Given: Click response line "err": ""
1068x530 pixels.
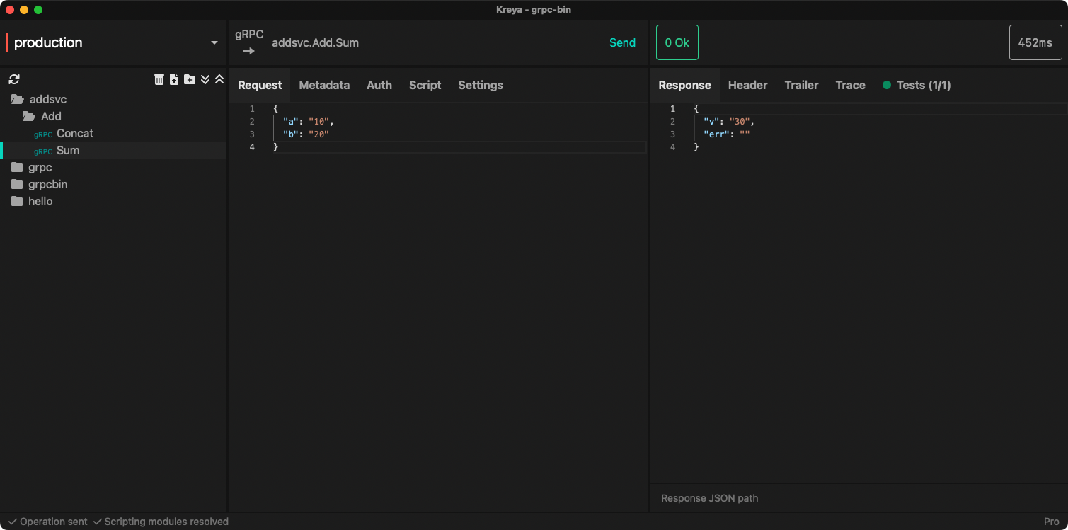Looking at the screenshot, I should (x=726, y=134).
